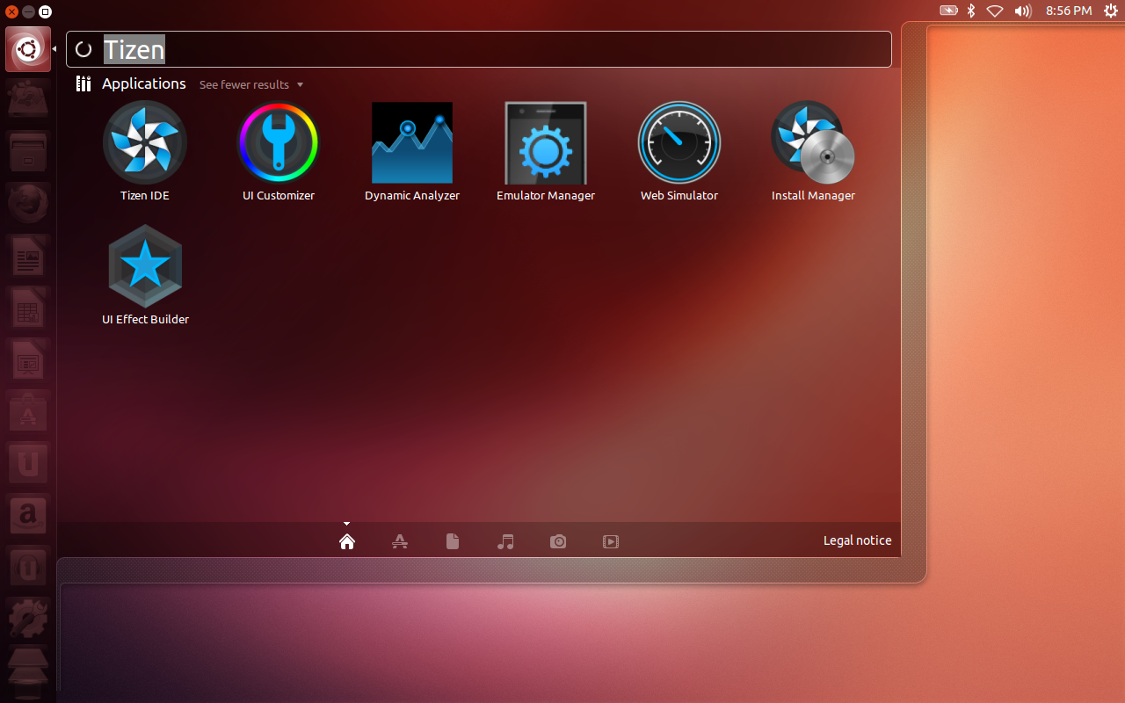Click the Tizen search field
1125x703 pixels.
[x=479, y=49]
